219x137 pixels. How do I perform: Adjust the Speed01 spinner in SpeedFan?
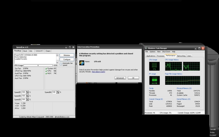pos(27,92)
